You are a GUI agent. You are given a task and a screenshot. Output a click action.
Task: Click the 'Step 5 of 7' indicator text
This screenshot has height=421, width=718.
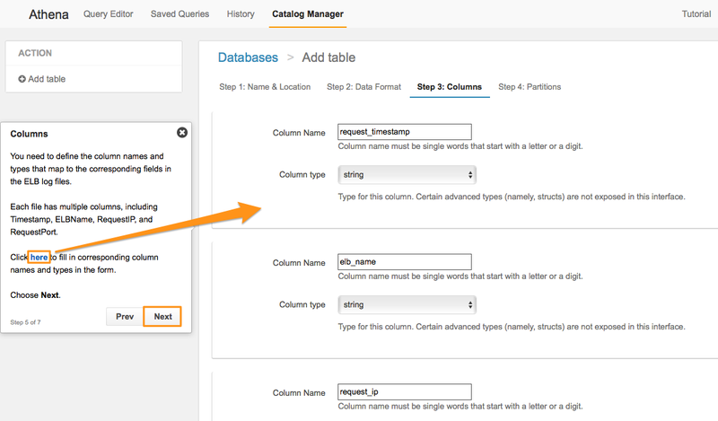(26, 322)
